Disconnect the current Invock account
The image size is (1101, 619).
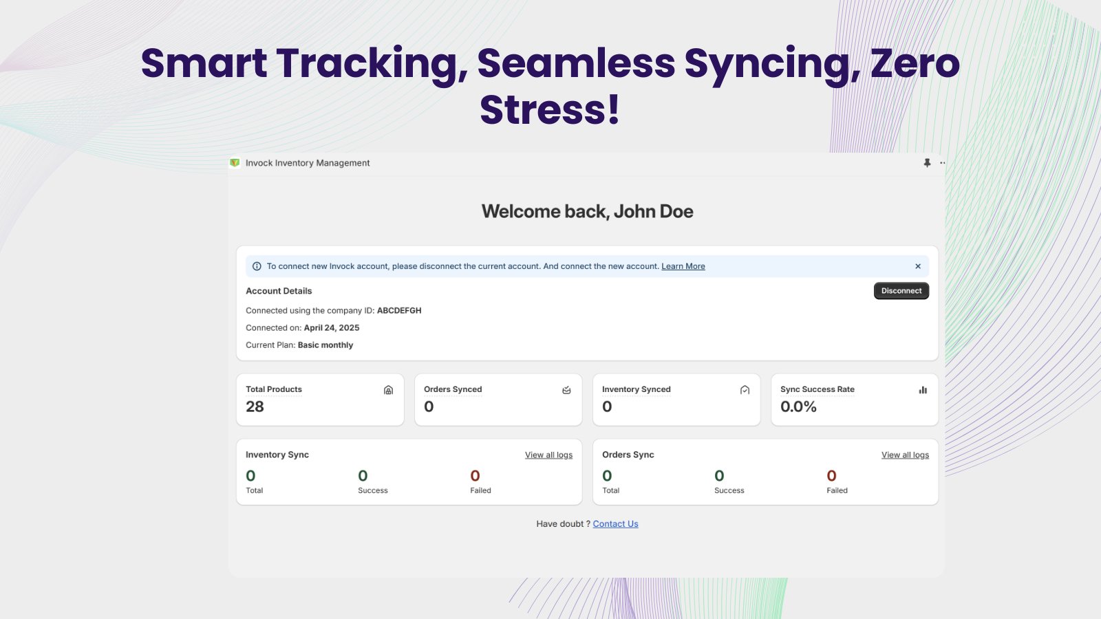(x=901, y=291)
